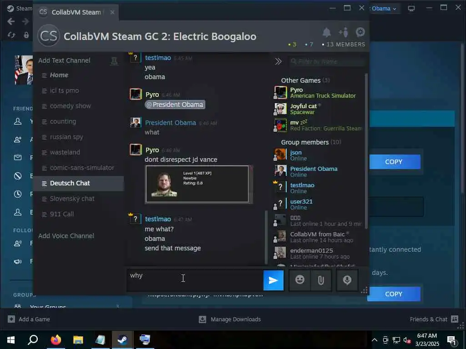Open File Explorer from the taskbar
Viewport: 466px width, 349px height.
click(x=78, y=339)
